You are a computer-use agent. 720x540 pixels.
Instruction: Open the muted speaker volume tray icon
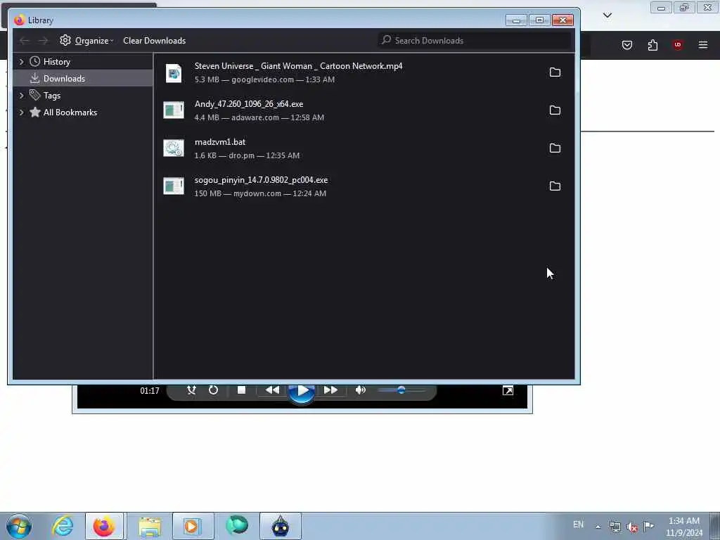pos(632,527)
